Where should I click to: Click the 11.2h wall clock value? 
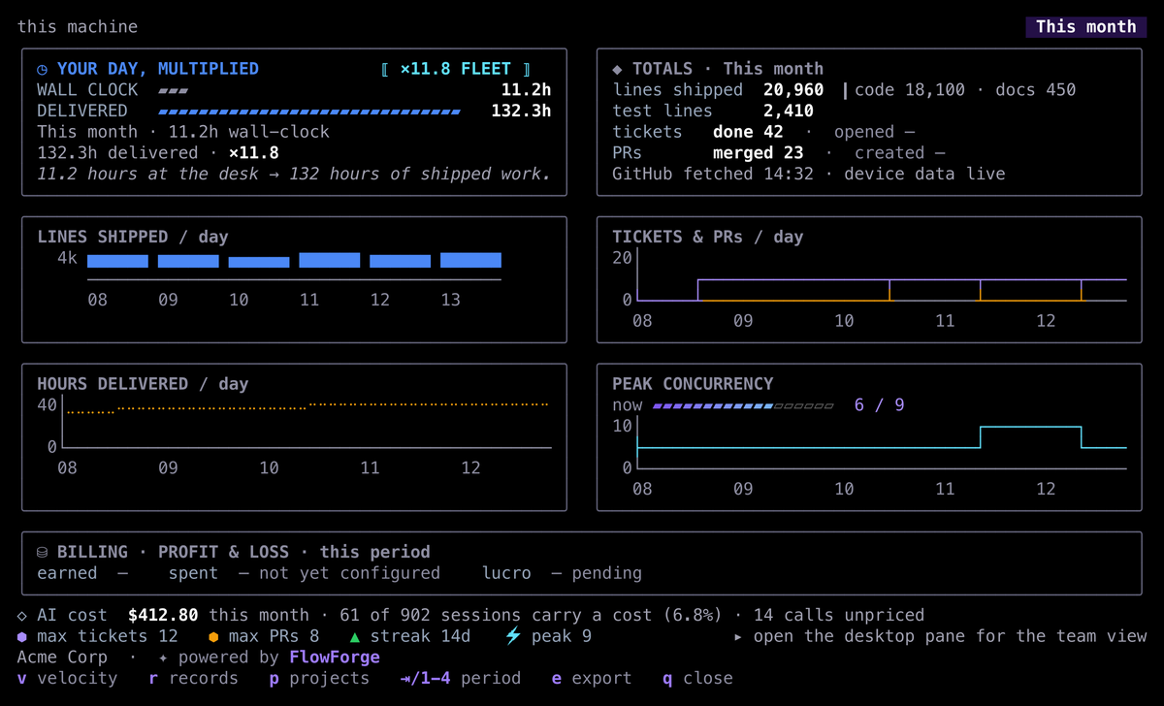(527, 89)
